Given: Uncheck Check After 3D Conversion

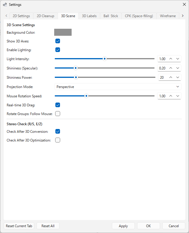Looking at the screenshot, I should [58, 131].
